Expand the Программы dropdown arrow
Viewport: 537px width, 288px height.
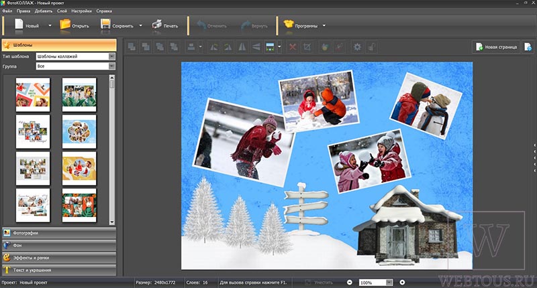coord(324,25)
